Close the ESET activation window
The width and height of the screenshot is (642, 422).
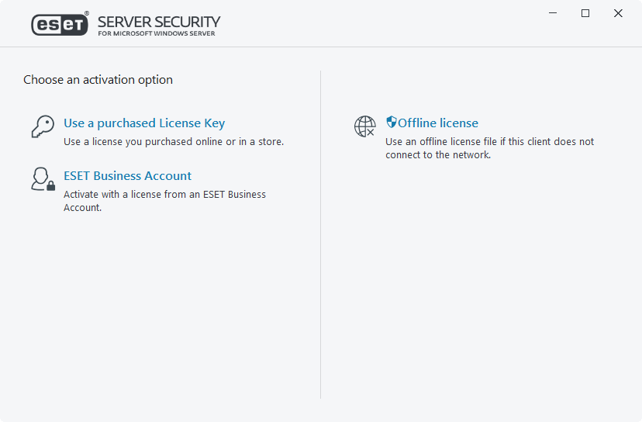[618, 13]
